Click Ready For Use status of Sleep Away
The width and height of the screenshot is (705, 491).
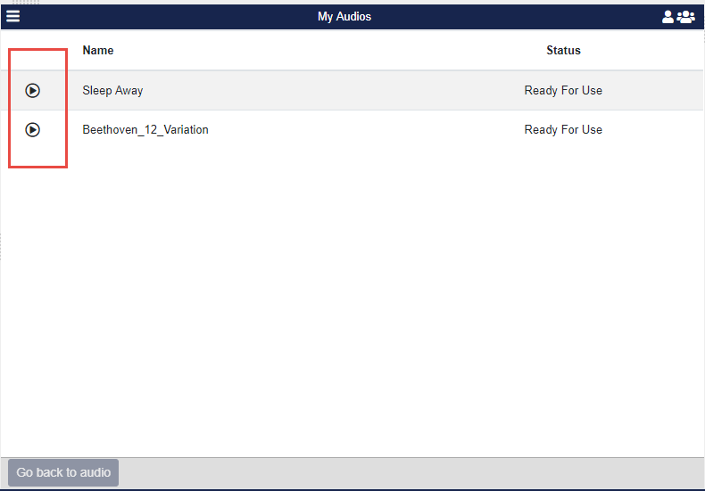pyautogui.click(x=563, y=90)
